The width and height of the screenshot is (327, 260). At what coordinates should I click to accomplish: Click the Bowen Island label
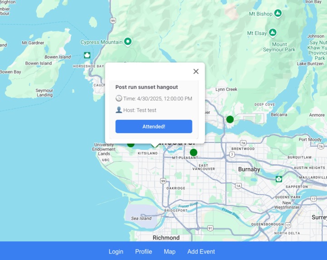[39, 63]
